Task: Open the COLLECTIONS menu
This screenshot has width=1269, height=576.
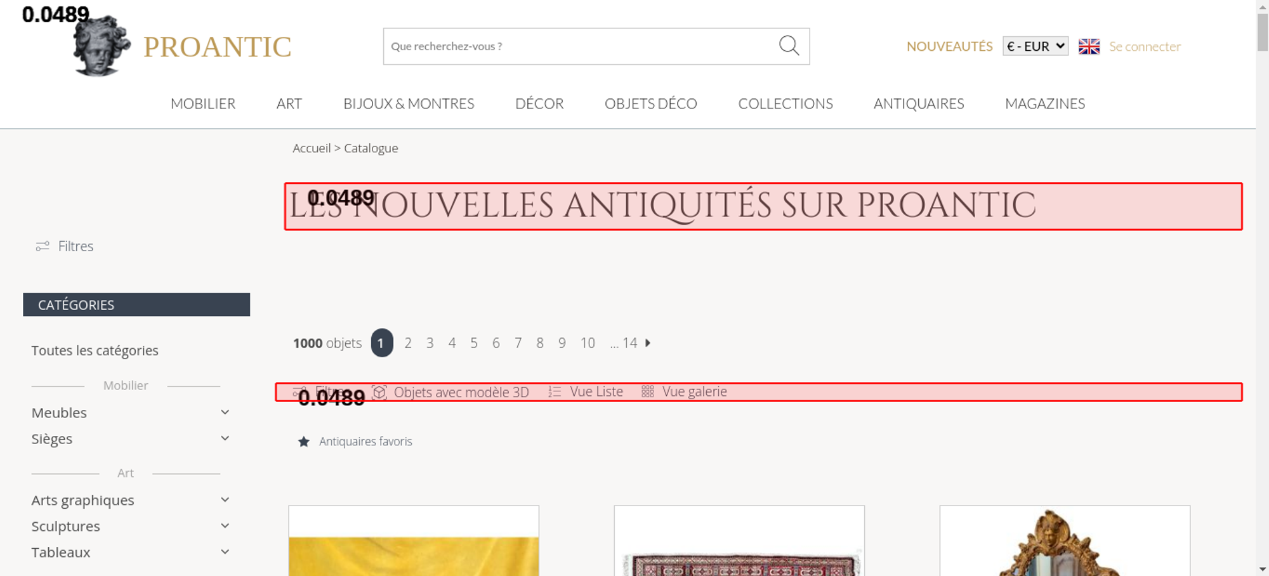Action: 786,103
